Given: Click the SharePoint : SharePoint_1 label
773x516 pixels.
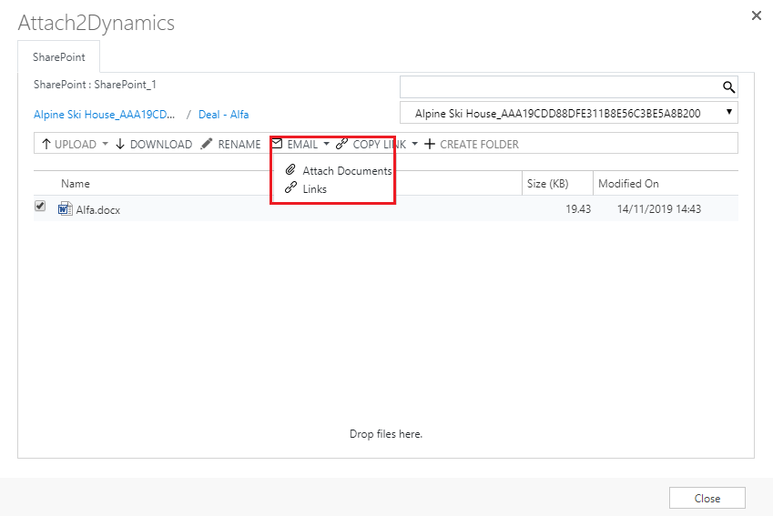Looking at the screenshot, I should (95, 85).
